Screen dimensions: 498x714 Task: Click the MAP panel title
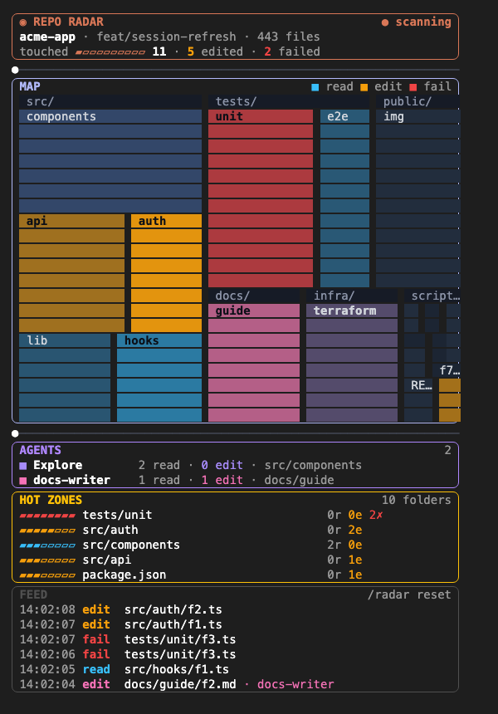(x=30, y=86)
